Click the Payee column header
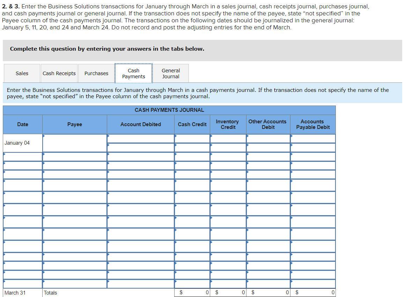405x297 pixels. pos(75,124)
